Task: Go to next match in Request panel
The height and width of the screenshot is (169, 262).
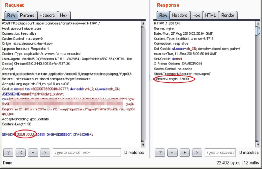Action: pos(45,153)
